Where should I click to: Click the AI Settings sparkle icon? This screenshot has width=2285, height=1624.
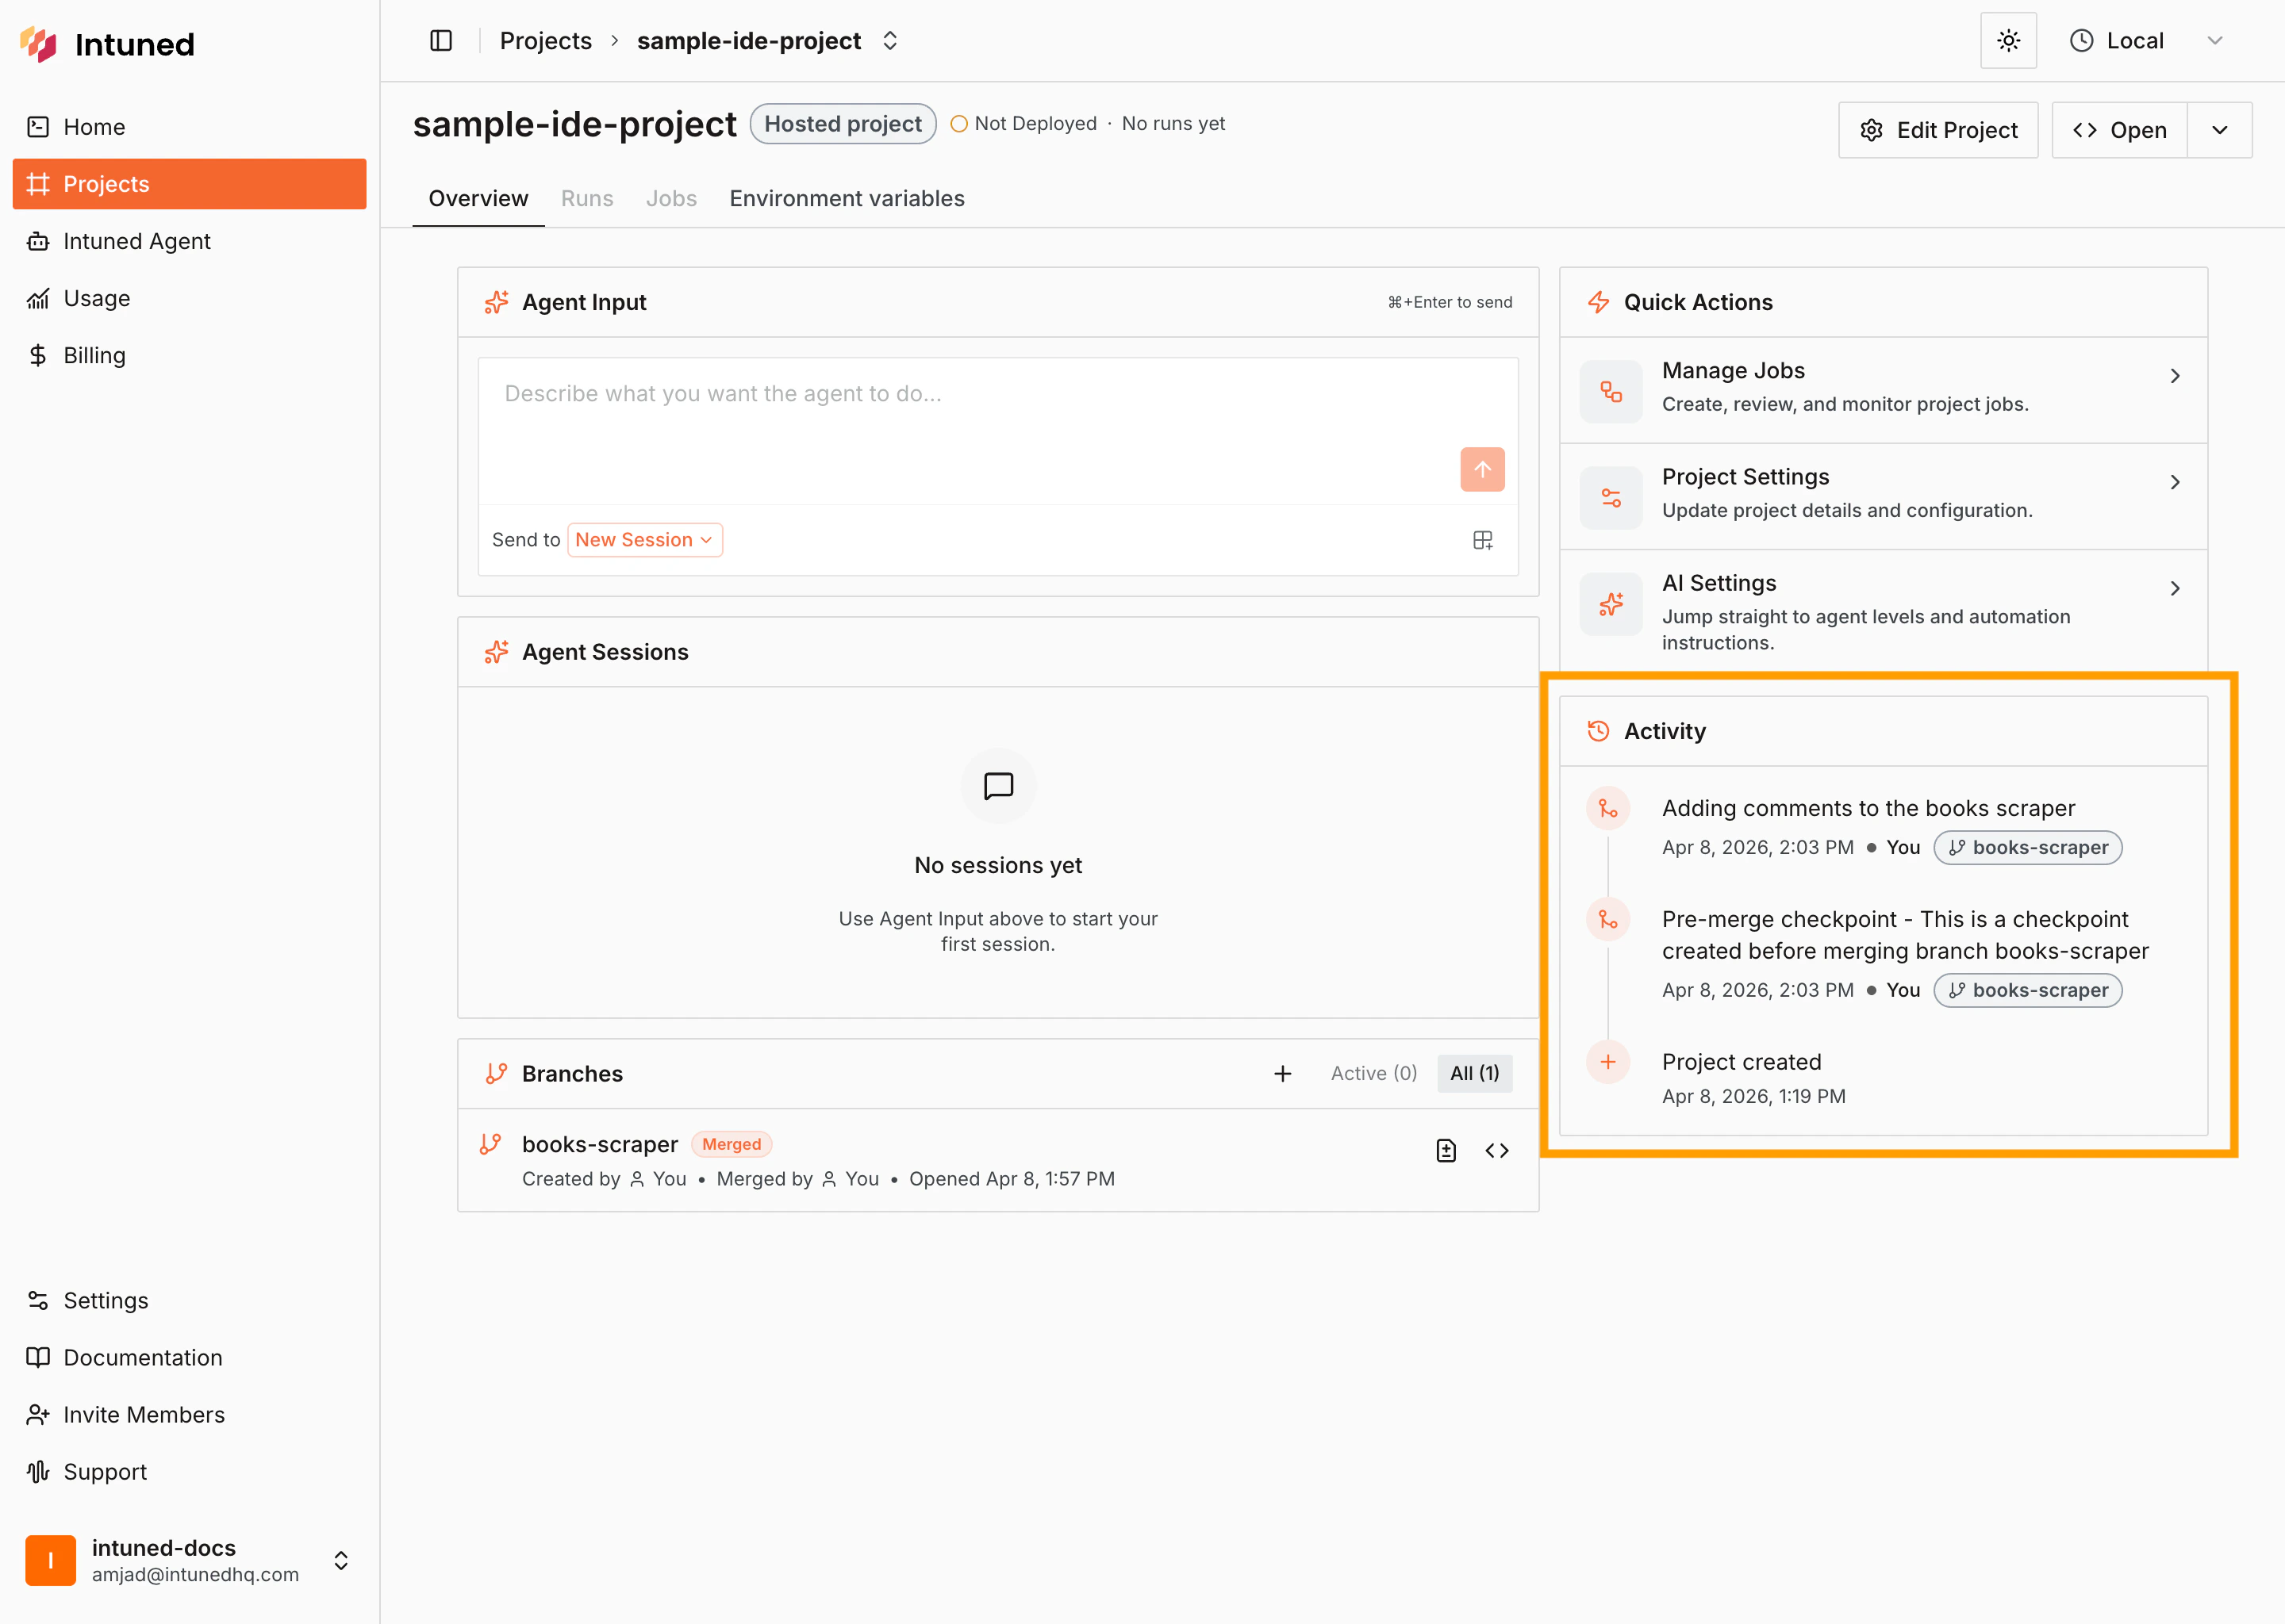(x=1611, y=604)
